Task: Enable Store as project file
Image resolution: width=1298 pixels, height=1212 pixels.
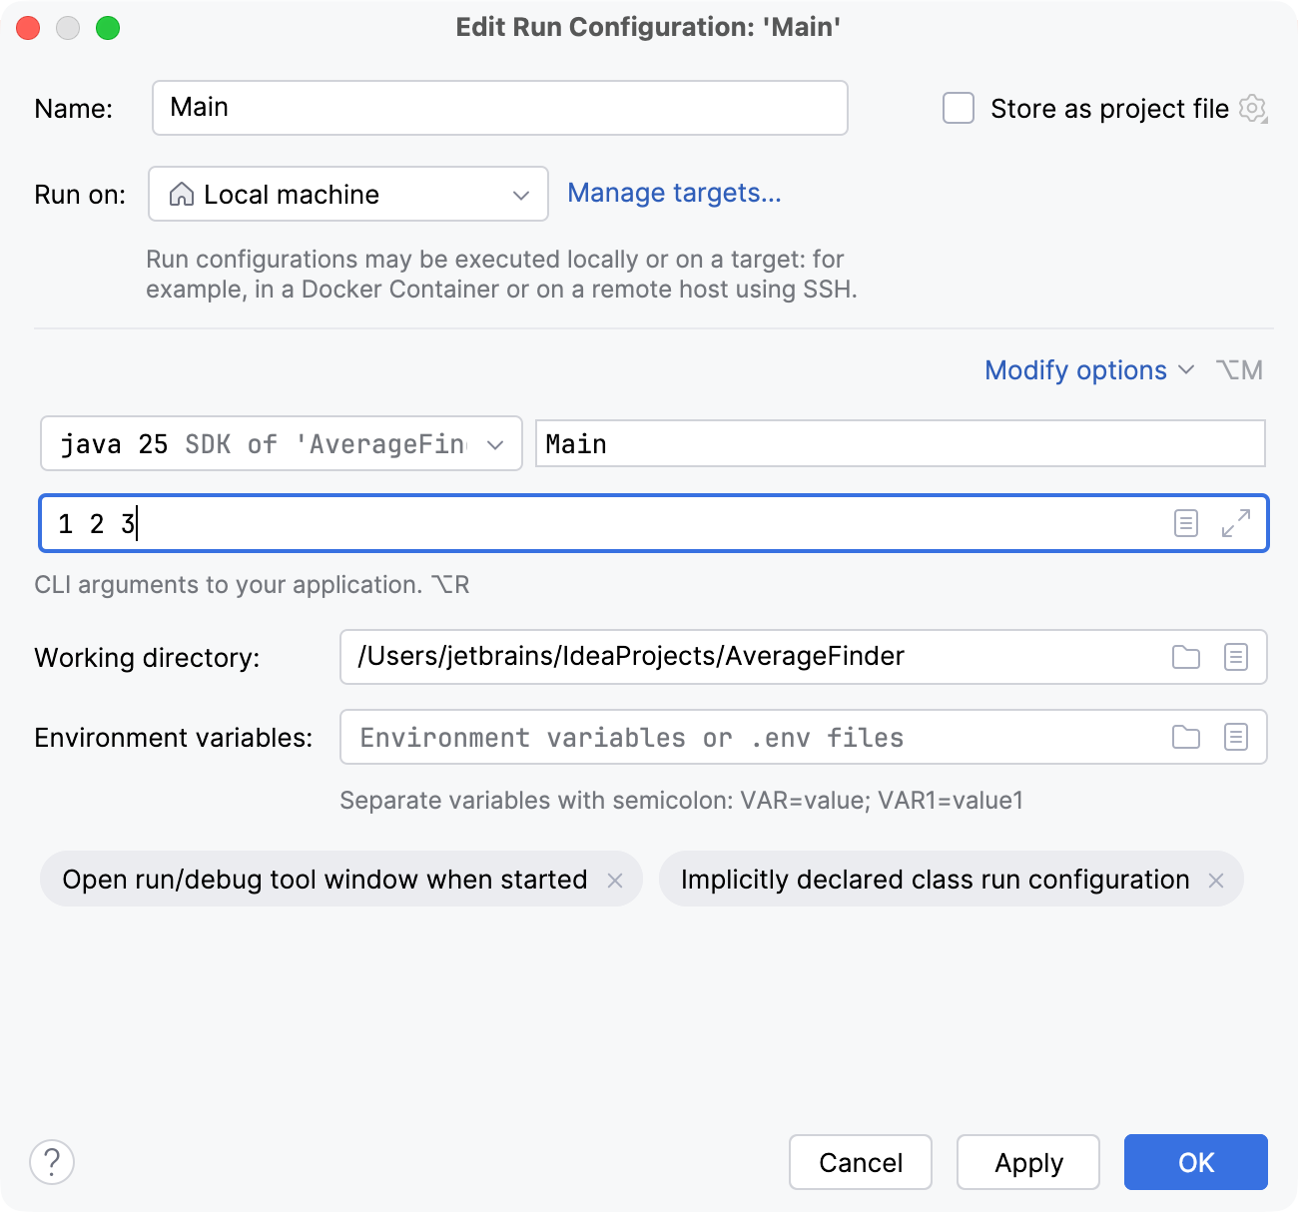Action: tap(958, 109)
